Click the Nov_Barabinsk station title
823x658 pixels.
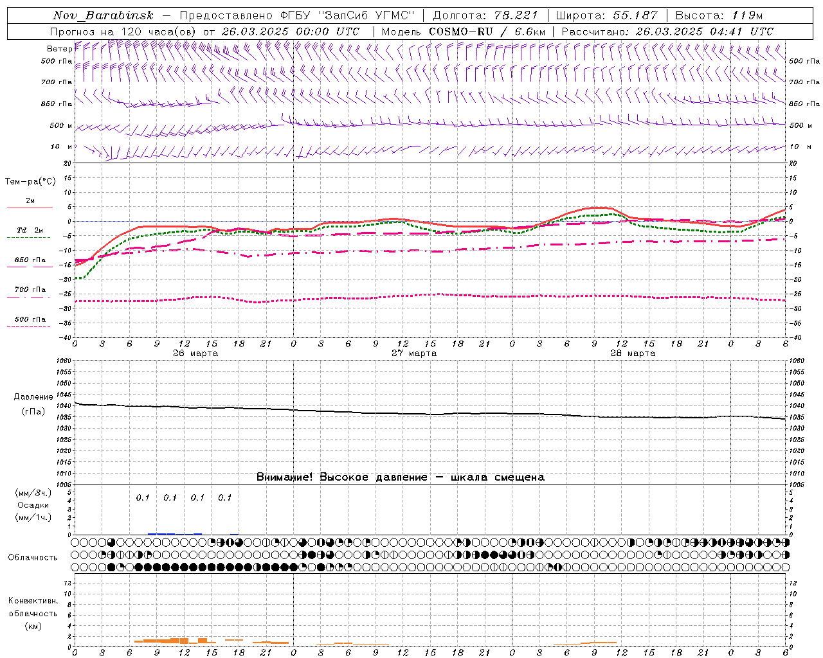(103, 15)
